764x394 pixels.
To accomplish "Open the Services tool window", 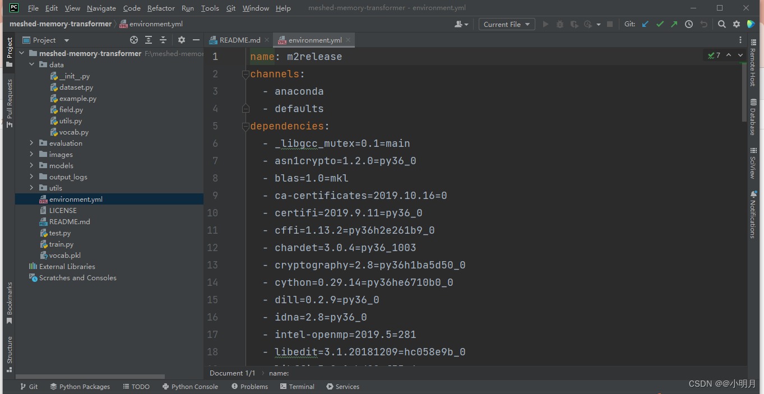I will 342,387.
